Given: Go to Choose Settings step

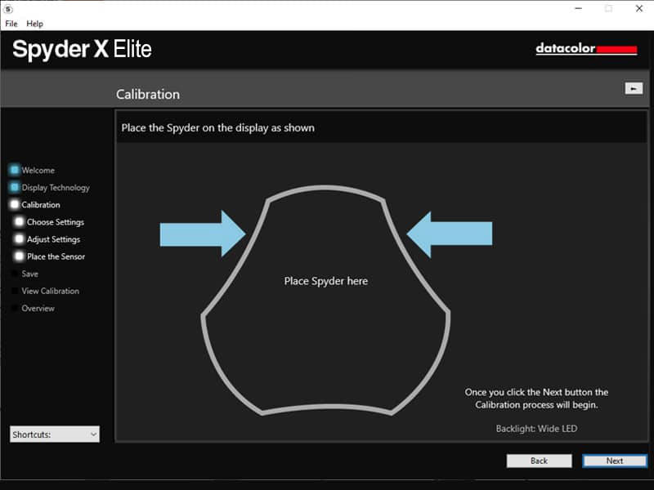Looking at the screenshot, I should click(56, 222).
